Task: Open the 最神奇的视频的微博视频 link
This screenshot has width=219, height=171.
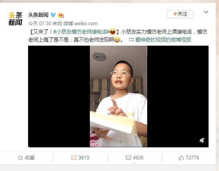Action: [x=163, y=40]
